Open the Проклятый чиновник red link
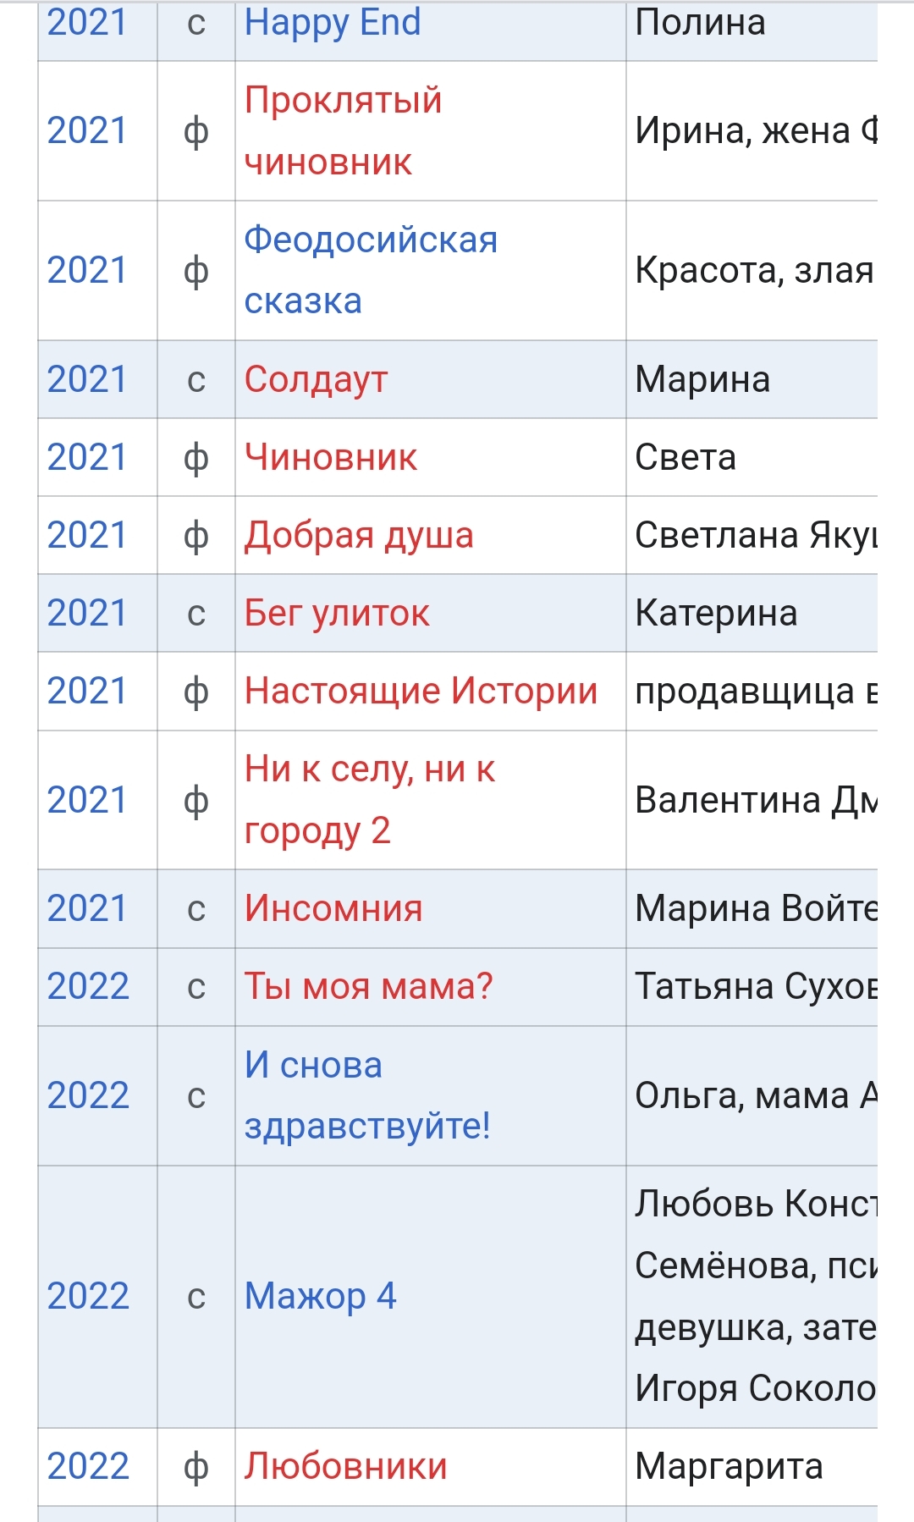 [343, 131]
